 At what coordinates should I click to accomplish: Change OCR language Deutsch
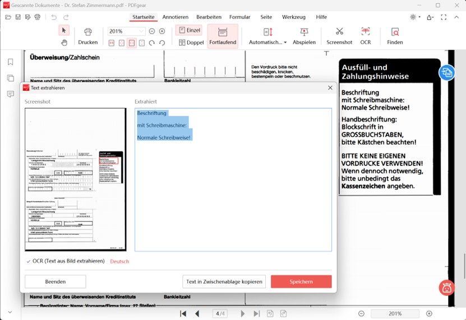tap(119, 262)
